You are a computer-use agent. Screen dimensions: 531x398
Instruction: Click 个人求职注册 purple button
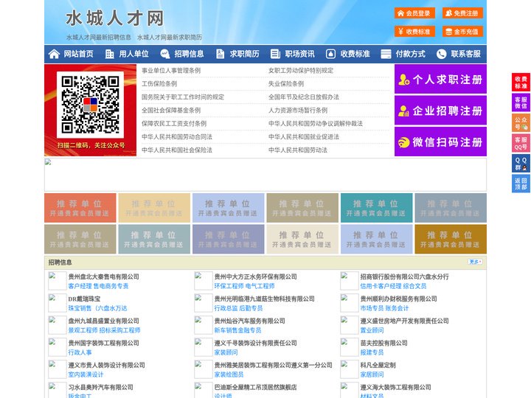click(x=440, y=79)
